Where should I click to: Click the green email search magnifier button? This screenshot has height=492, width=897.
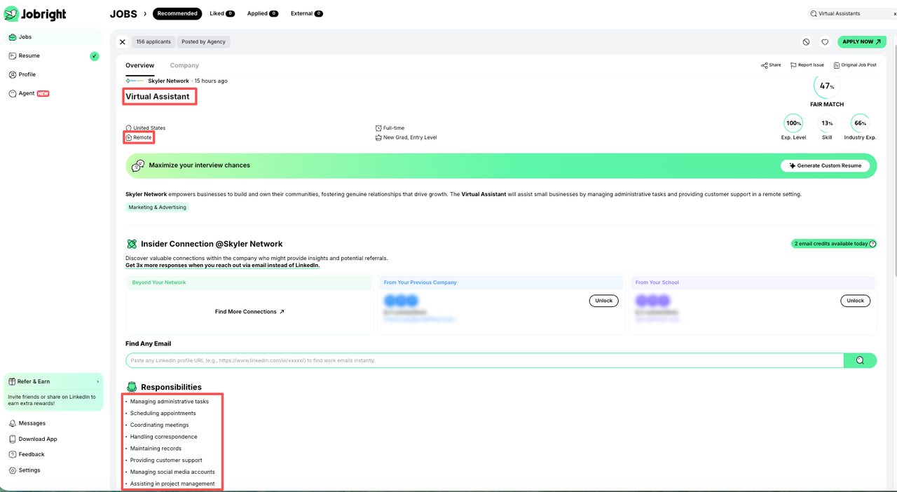pyautogui.click(x=860, y=360)
